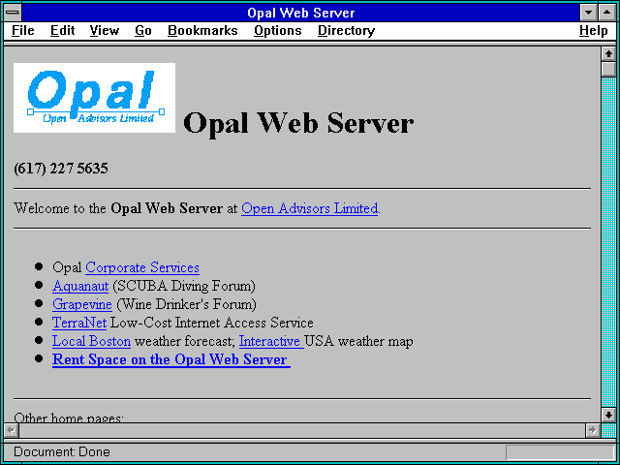Open the Go menu
The height and width of the screenshot is (465, 620).
(142, 30)
